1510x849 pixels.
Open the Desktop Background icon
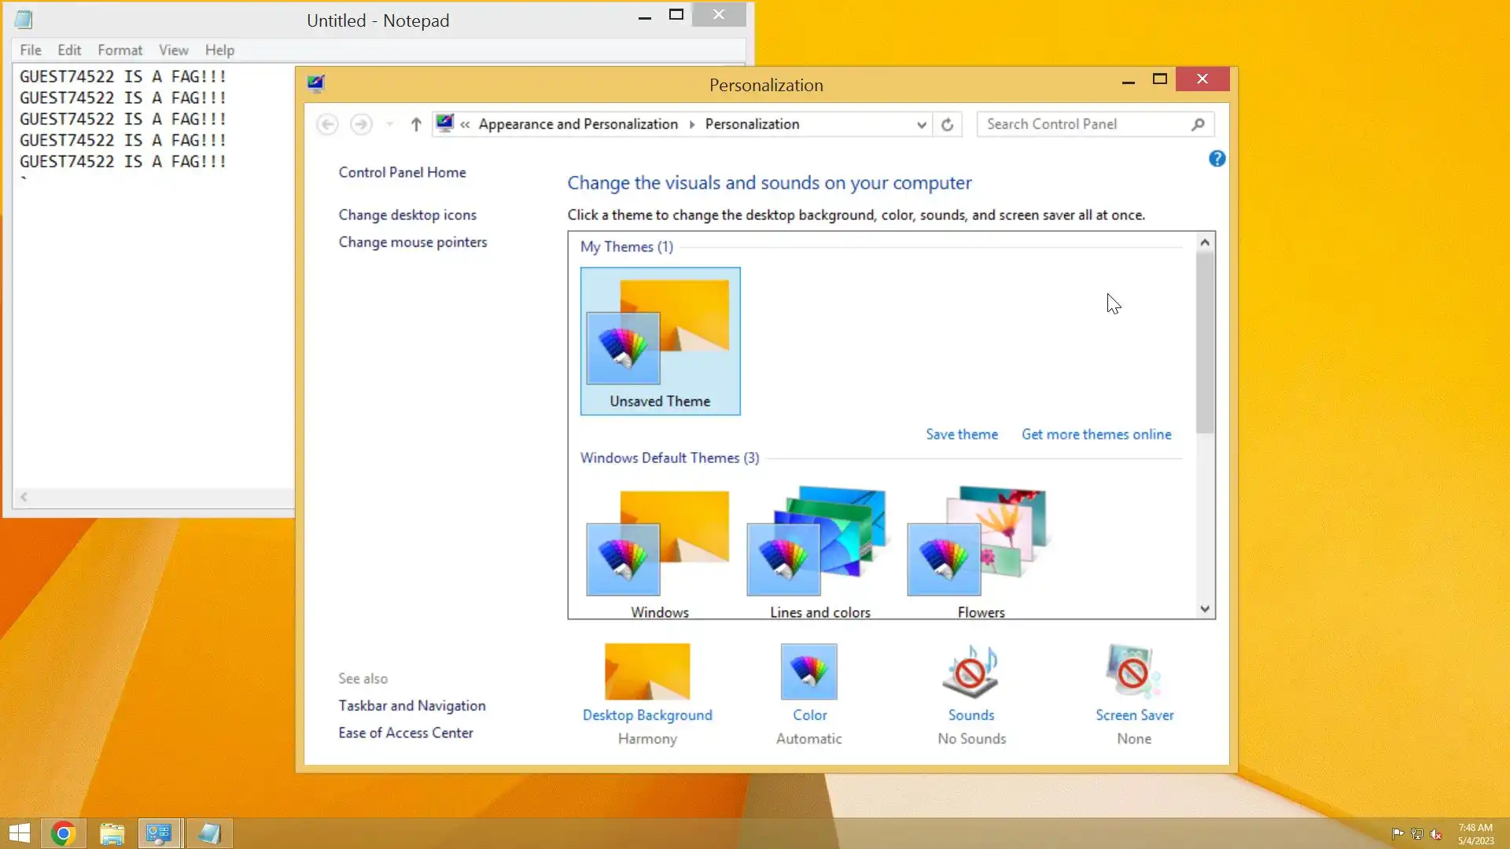646,672
